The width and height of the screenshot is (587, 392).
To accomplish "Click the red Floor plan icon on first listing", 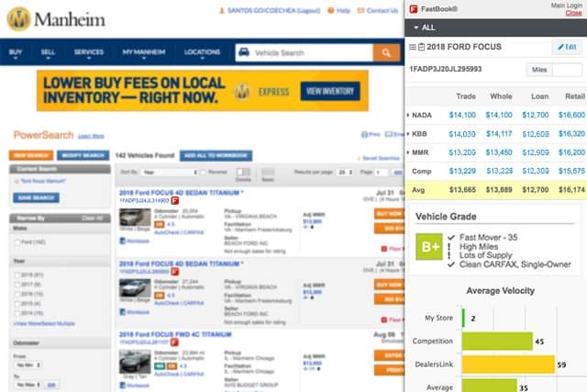I will tap(383, 249).
